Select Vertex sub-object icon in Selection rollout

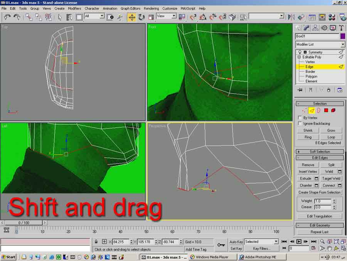click(304, 110)
